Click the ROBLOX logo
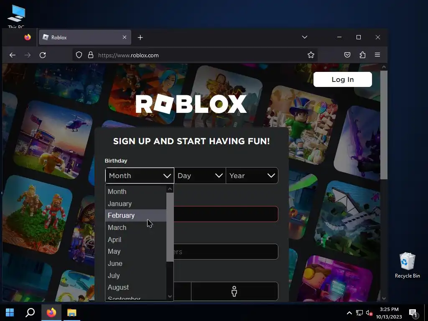The width and height of the screenshot is (428, 321). coord(191,104)
